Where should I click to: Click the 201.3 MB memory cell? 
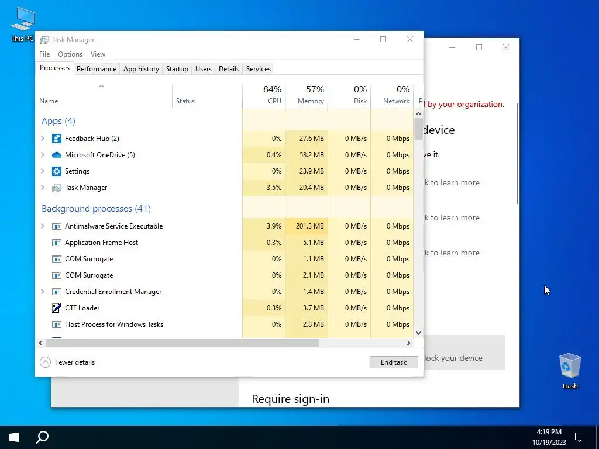coord(307,226)
